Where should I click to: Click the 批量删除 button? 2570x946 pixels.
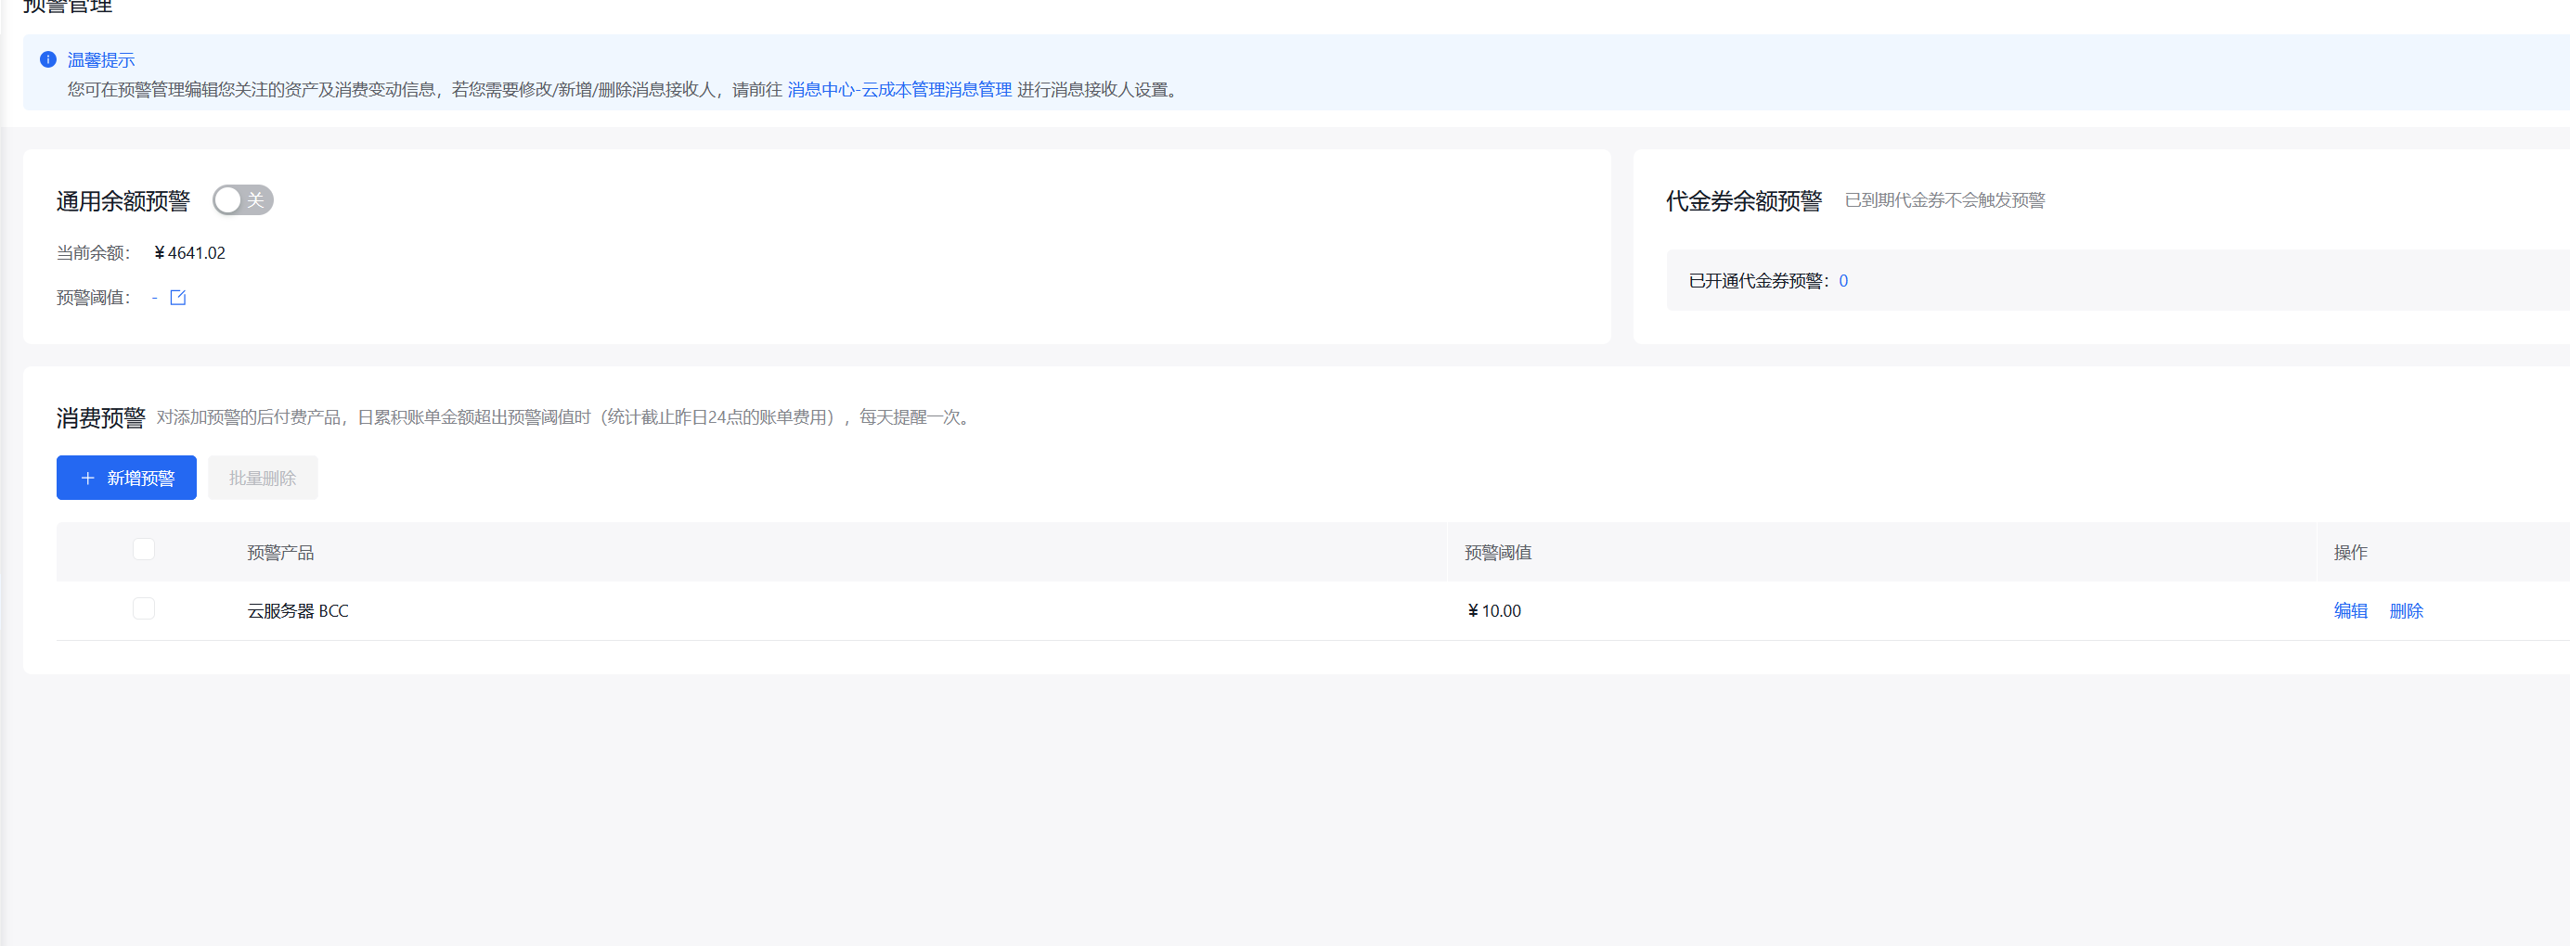click(262, 478)
